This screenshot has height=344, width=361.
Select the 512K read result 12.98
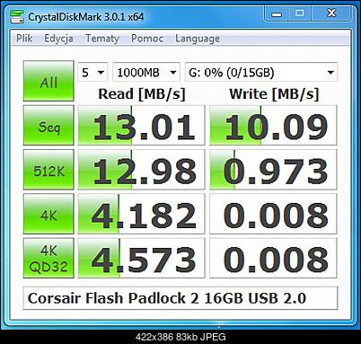141,170
